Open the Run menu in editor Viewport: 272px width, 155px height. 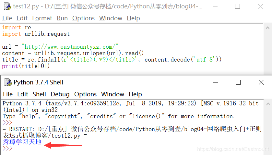pos(62,18)
